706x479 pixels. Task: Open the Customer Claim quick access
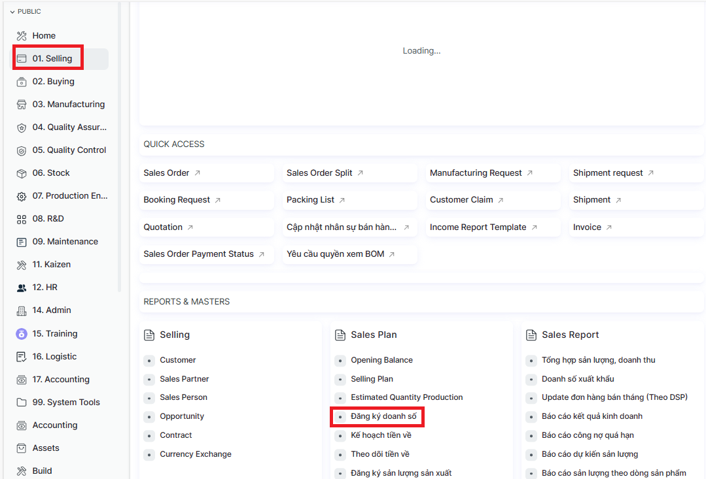[461, 200]
